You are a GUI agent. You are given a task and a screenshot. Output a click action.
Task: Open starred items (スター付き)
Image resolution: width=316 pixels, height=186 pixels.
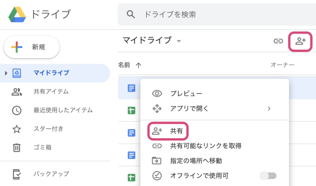point(48,129)
